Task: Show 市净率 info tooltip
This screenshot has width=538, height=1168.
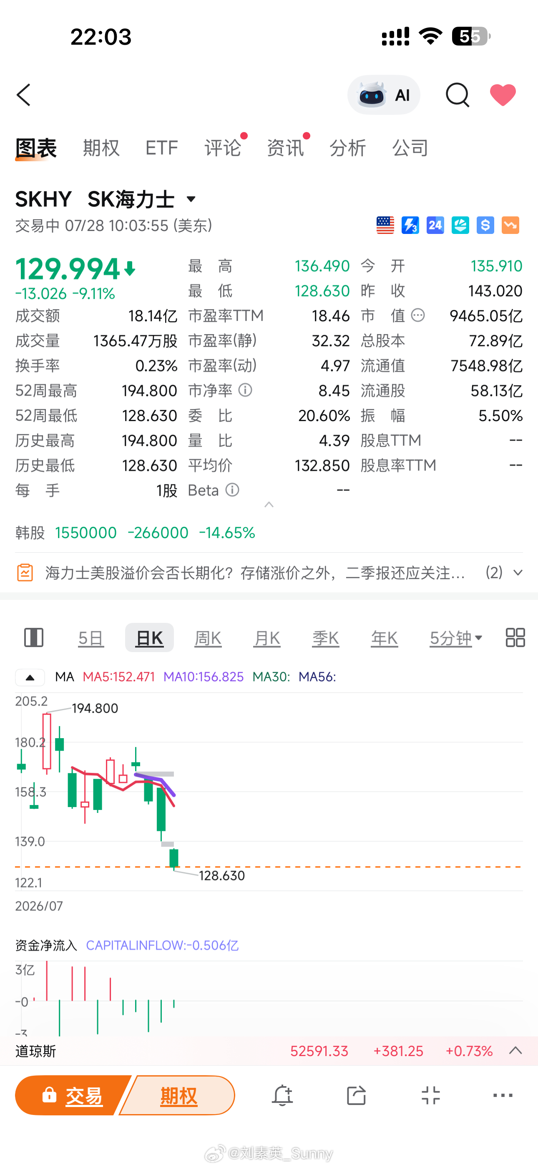Action: tap(245, 390)
